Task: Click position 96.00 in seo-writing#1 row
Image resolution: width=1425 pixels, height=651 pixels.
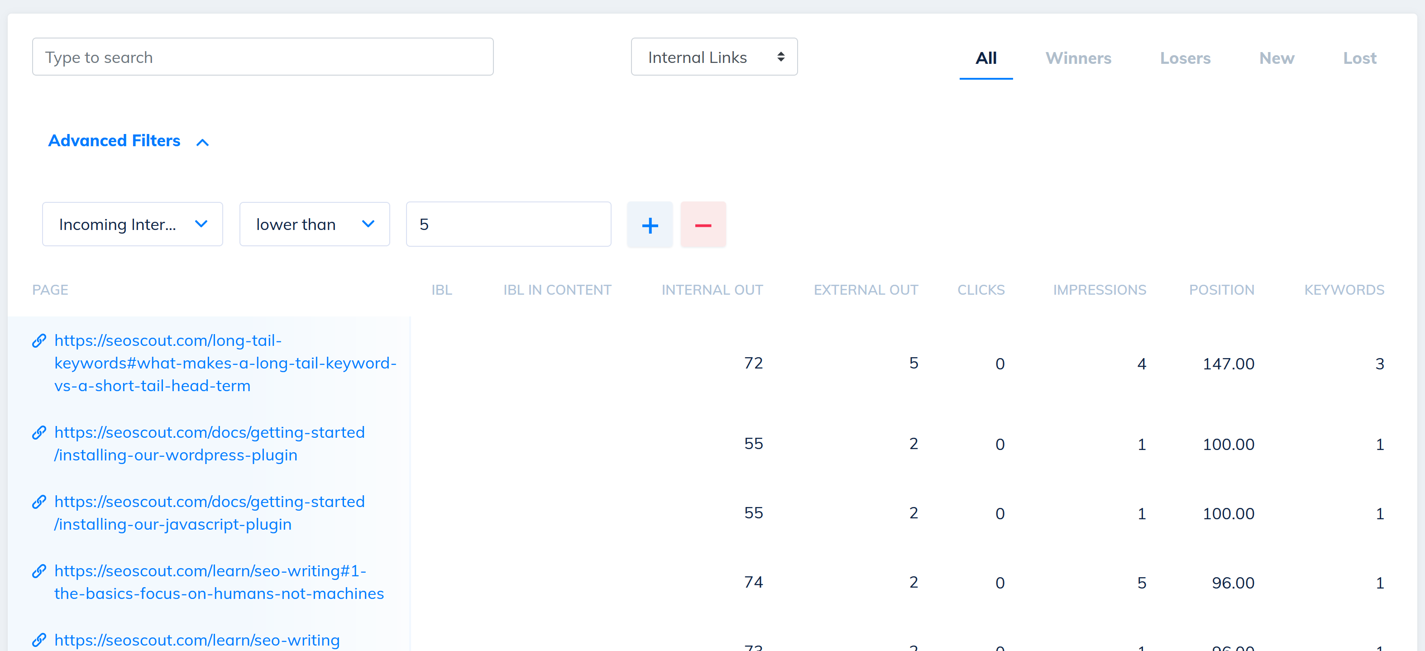Action: pos(1233,583)
